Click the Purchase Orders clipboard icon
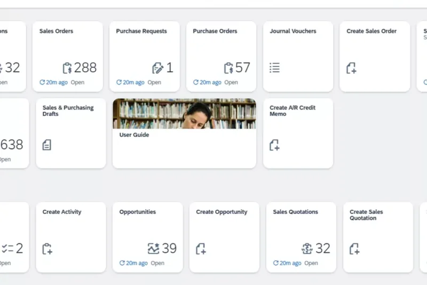Screen dimensions: 427x285 228,68
